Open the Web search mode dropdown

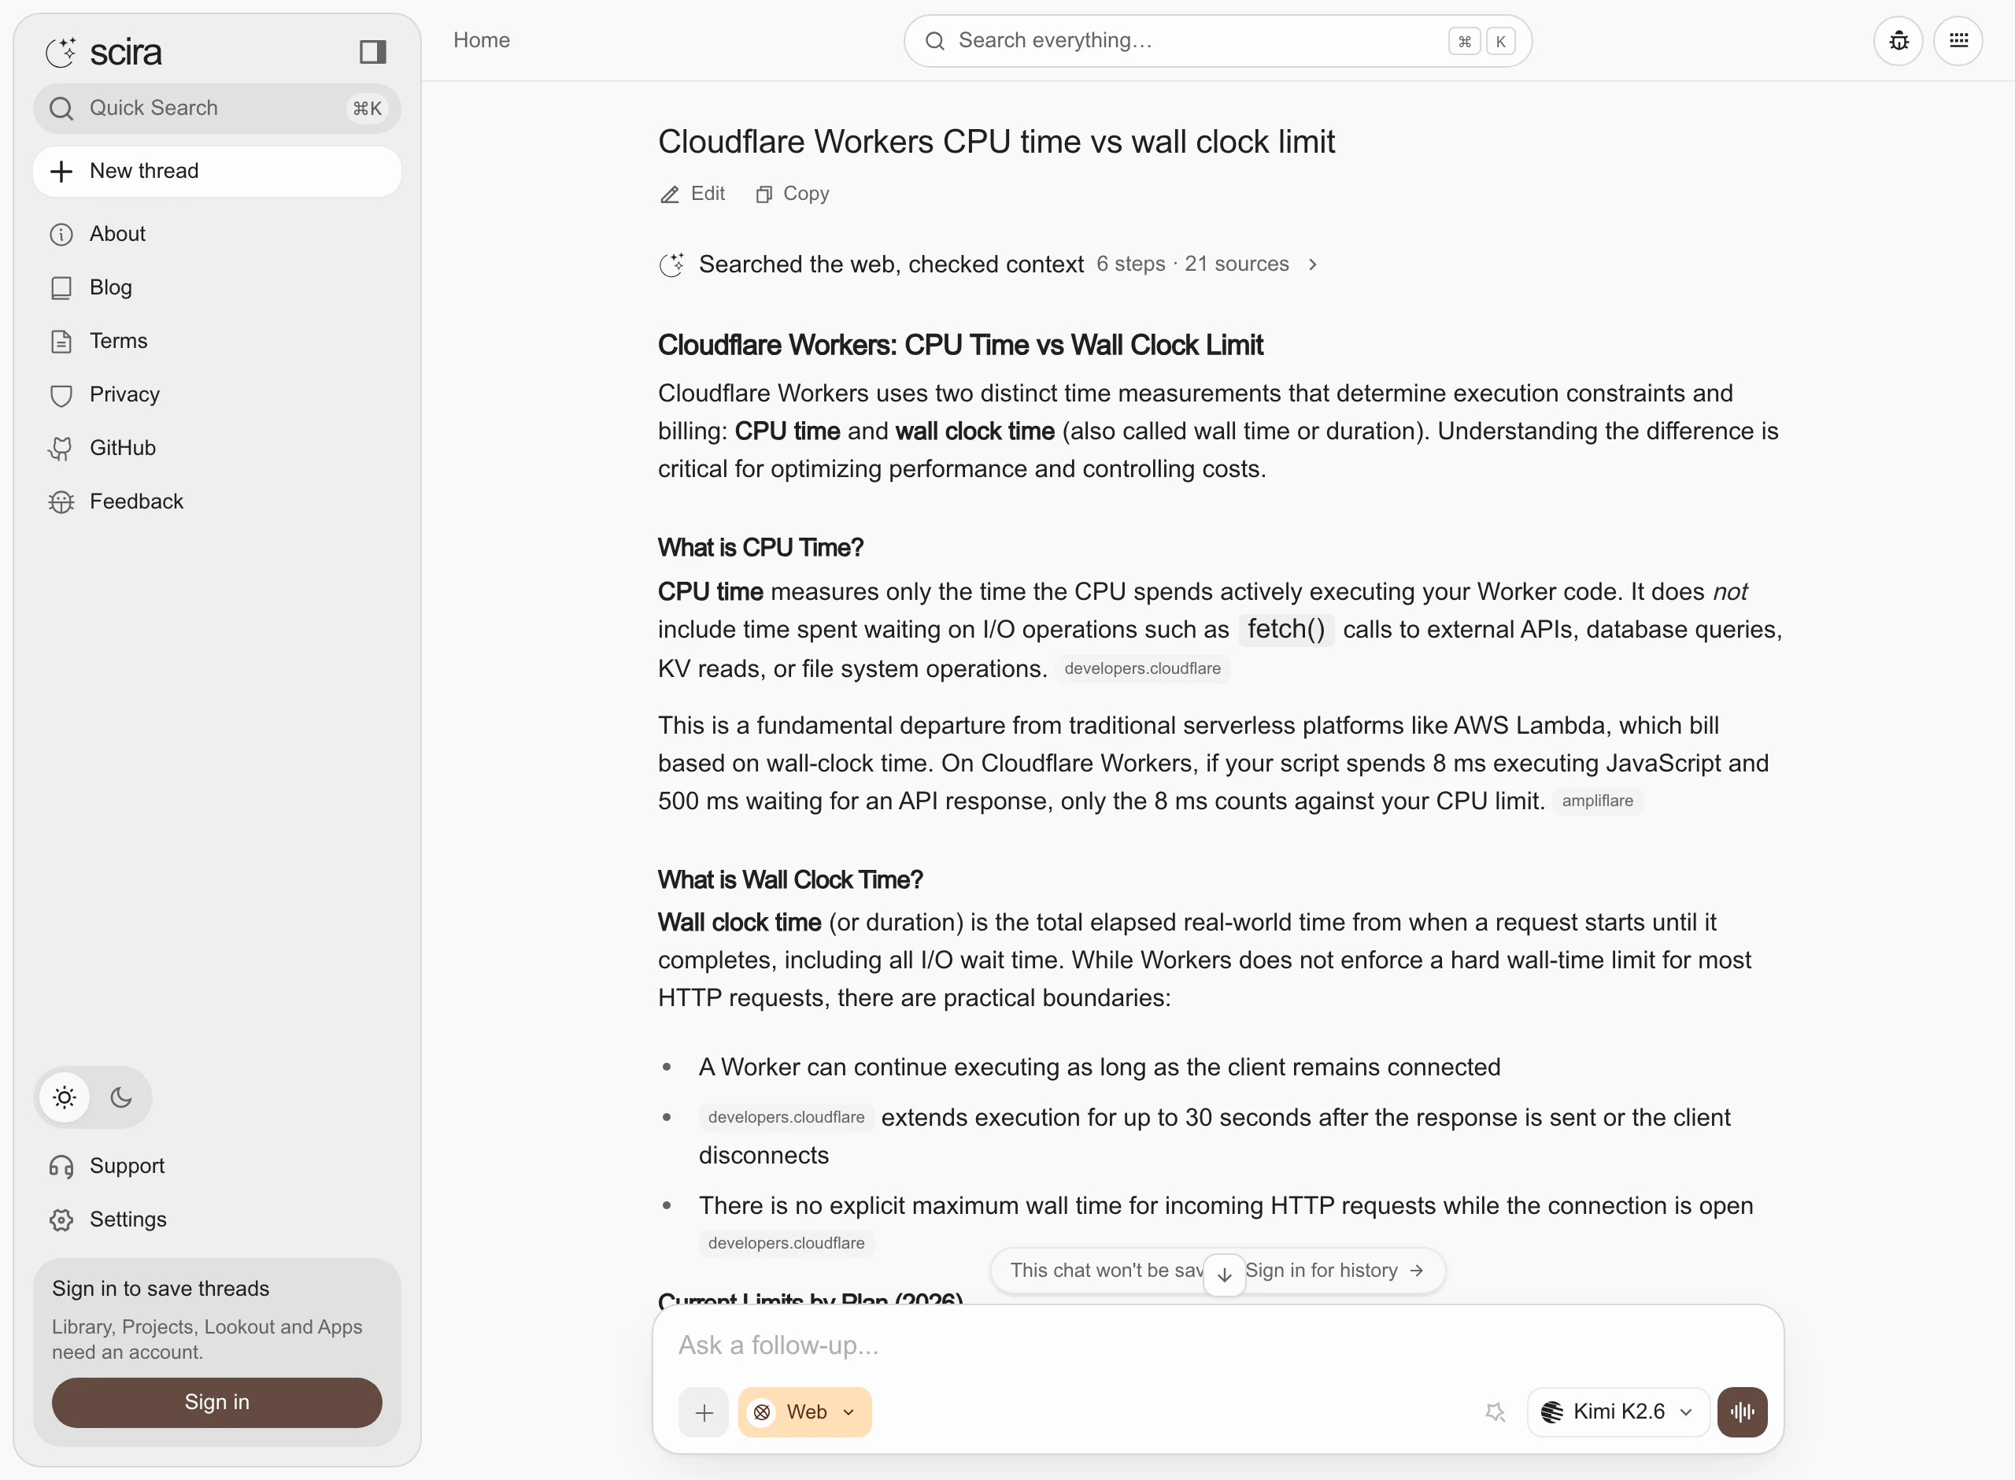point(804,1412)
